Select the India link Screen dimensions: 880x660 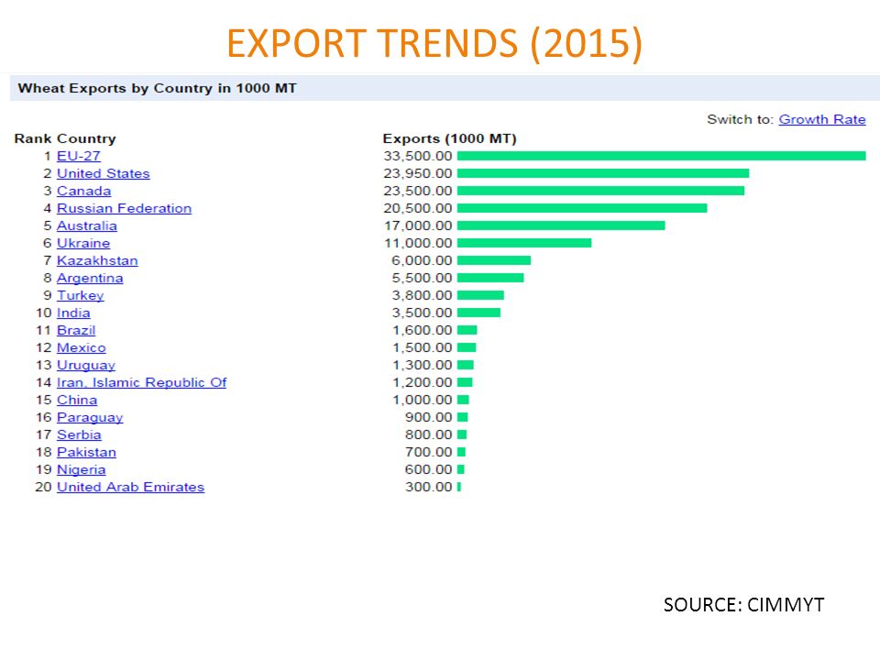point(73,313)
